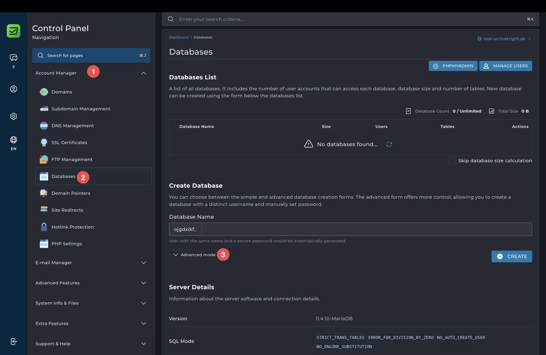
Task: Focus the Search for pages field
Action: [x=91, y=55]
